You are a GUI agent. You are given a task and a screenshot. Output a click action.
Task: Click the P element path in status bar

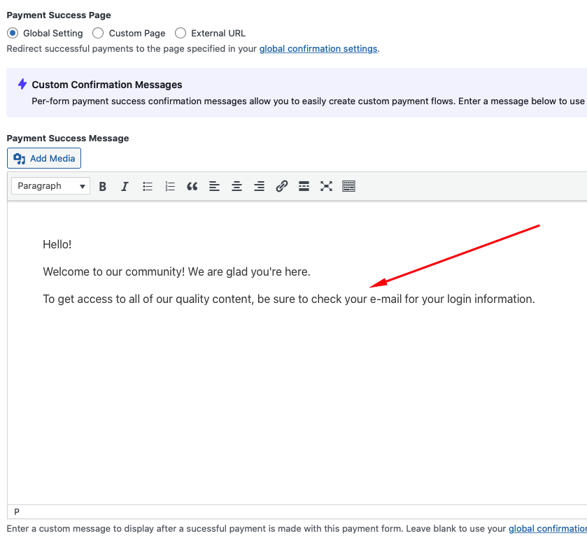click(x=17, y=512)
